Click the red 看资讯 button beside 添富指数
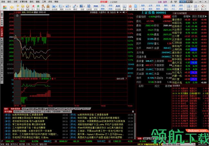This screenshot has width=209, height=146. pyautogui.click(x=167, y=17)
